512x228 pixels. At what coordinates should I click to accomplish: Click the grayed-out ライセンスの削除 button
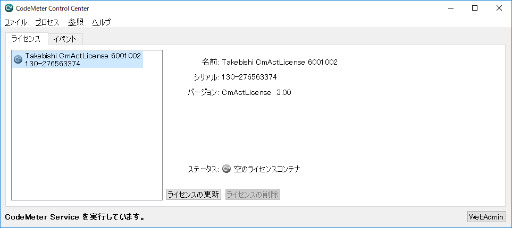pos(253,195)
